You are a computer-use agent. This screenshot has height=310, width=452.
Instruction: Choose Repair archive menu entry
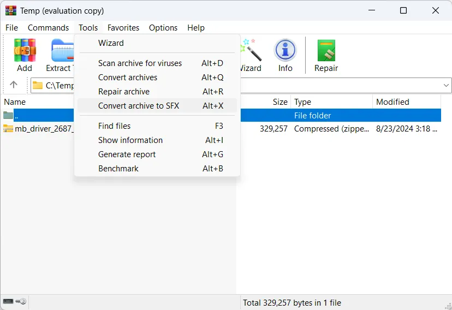(157, 92)
